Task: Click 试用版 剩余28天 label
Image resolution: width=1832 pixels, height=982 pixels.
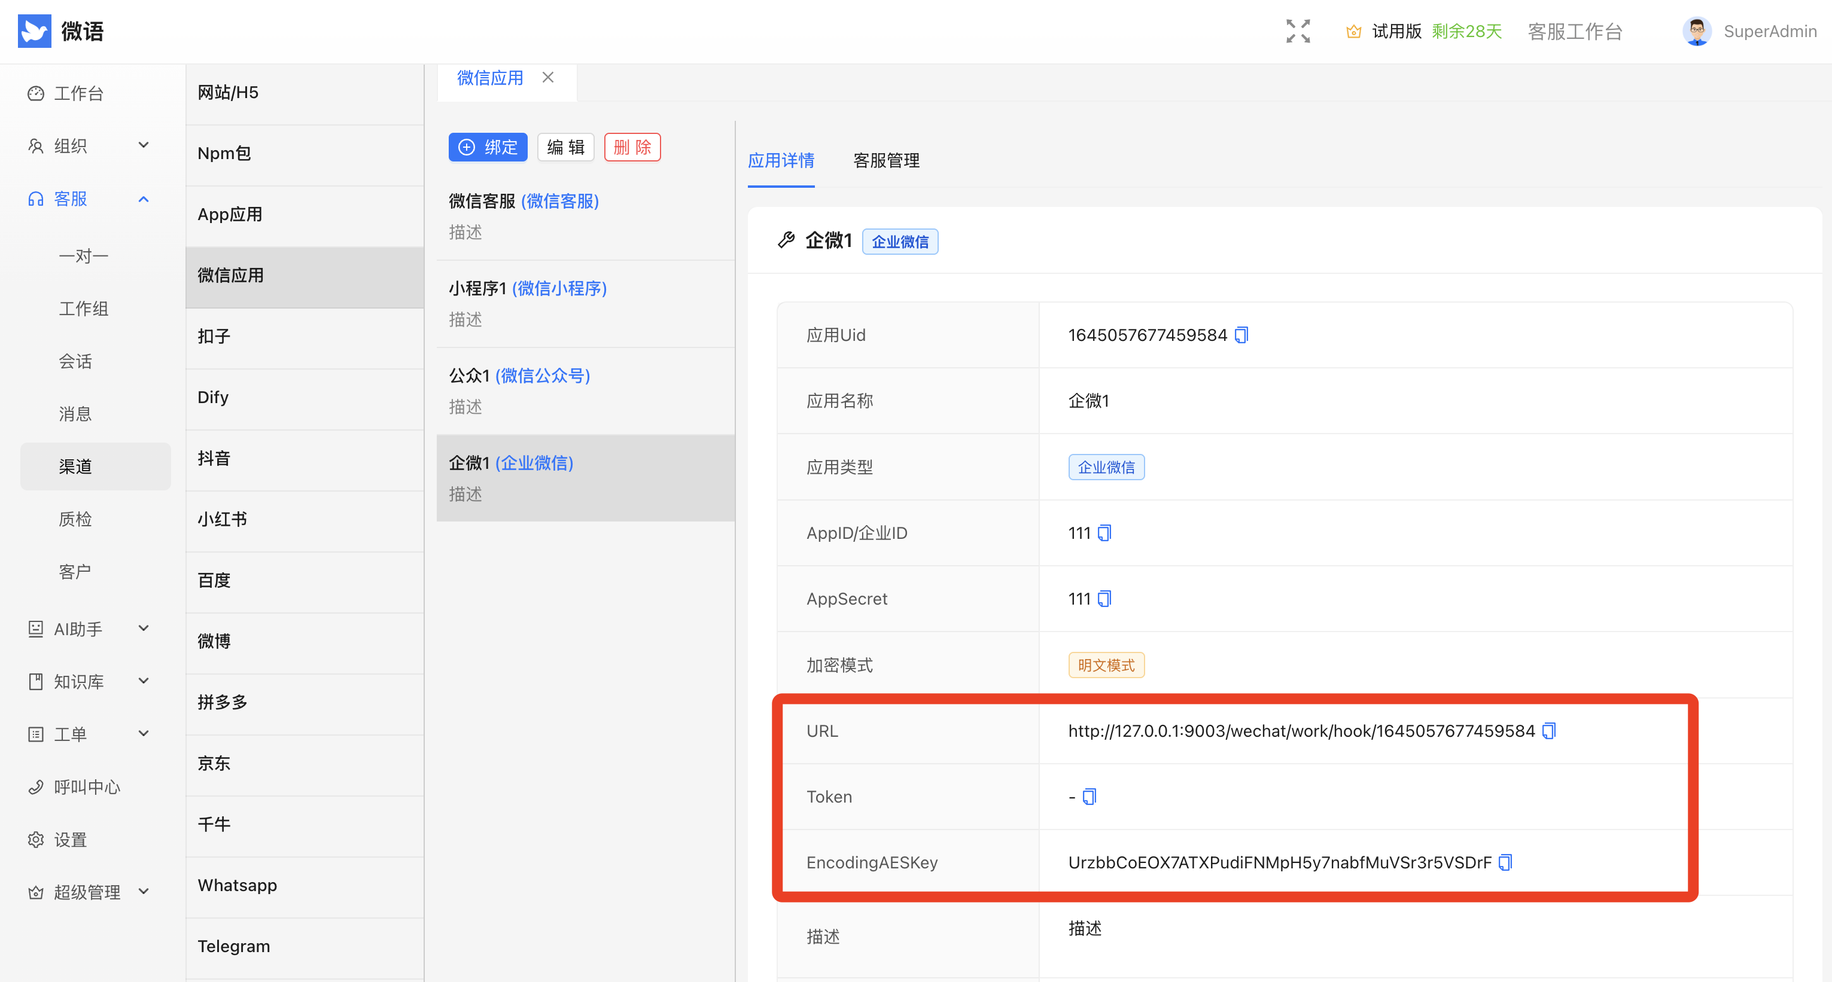Action: coord(1437,31)
